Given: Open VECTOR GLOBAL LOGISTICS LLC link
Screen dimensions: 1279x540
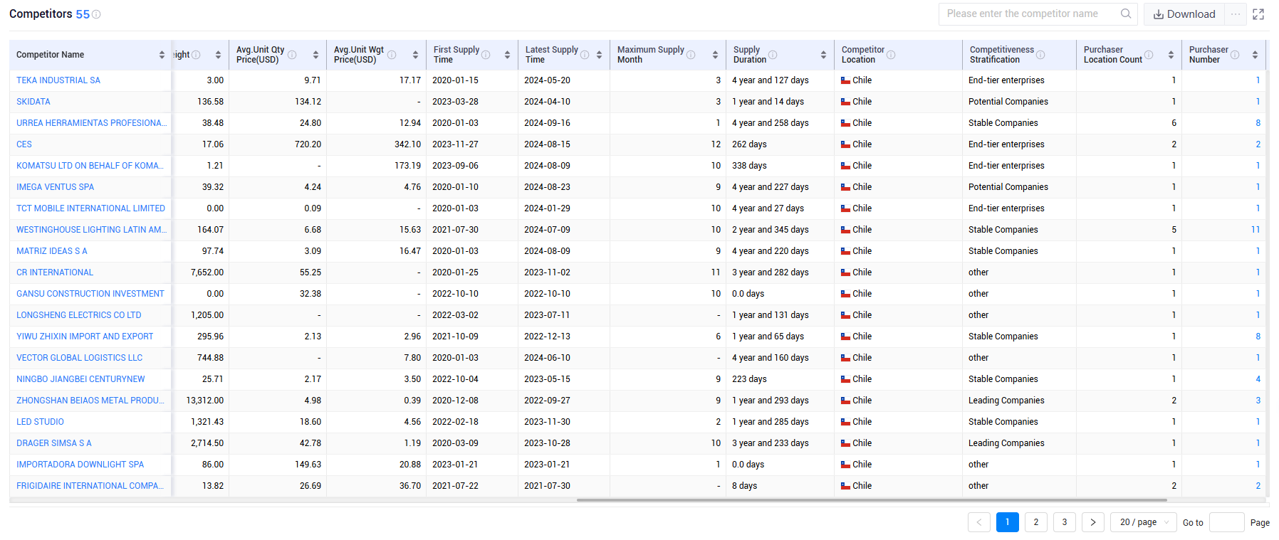Looking at the screenshot, I should click(80, 358).
